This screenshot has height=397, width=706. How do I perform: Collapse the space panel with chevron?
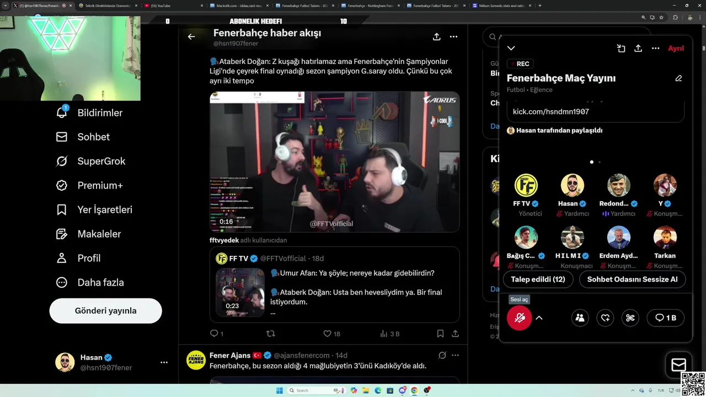[511, 49]
